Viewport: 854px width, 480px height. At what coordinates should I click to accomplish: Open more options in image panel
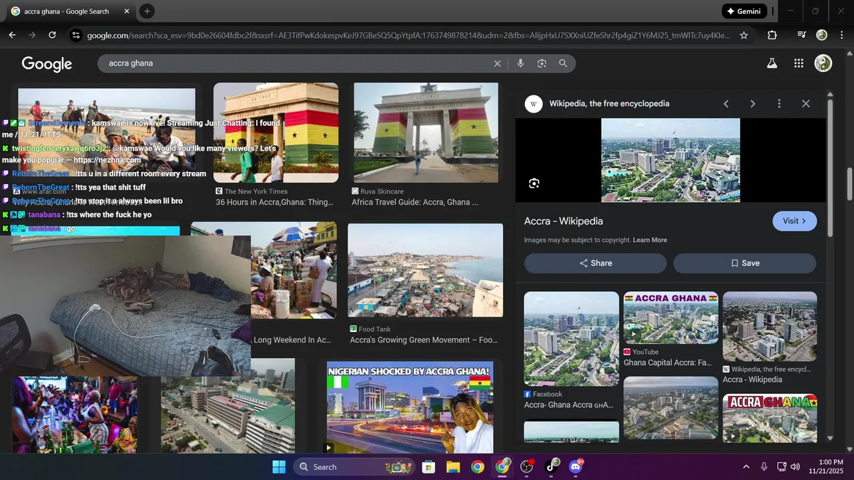pyautogui.click(x=779, y=103)
